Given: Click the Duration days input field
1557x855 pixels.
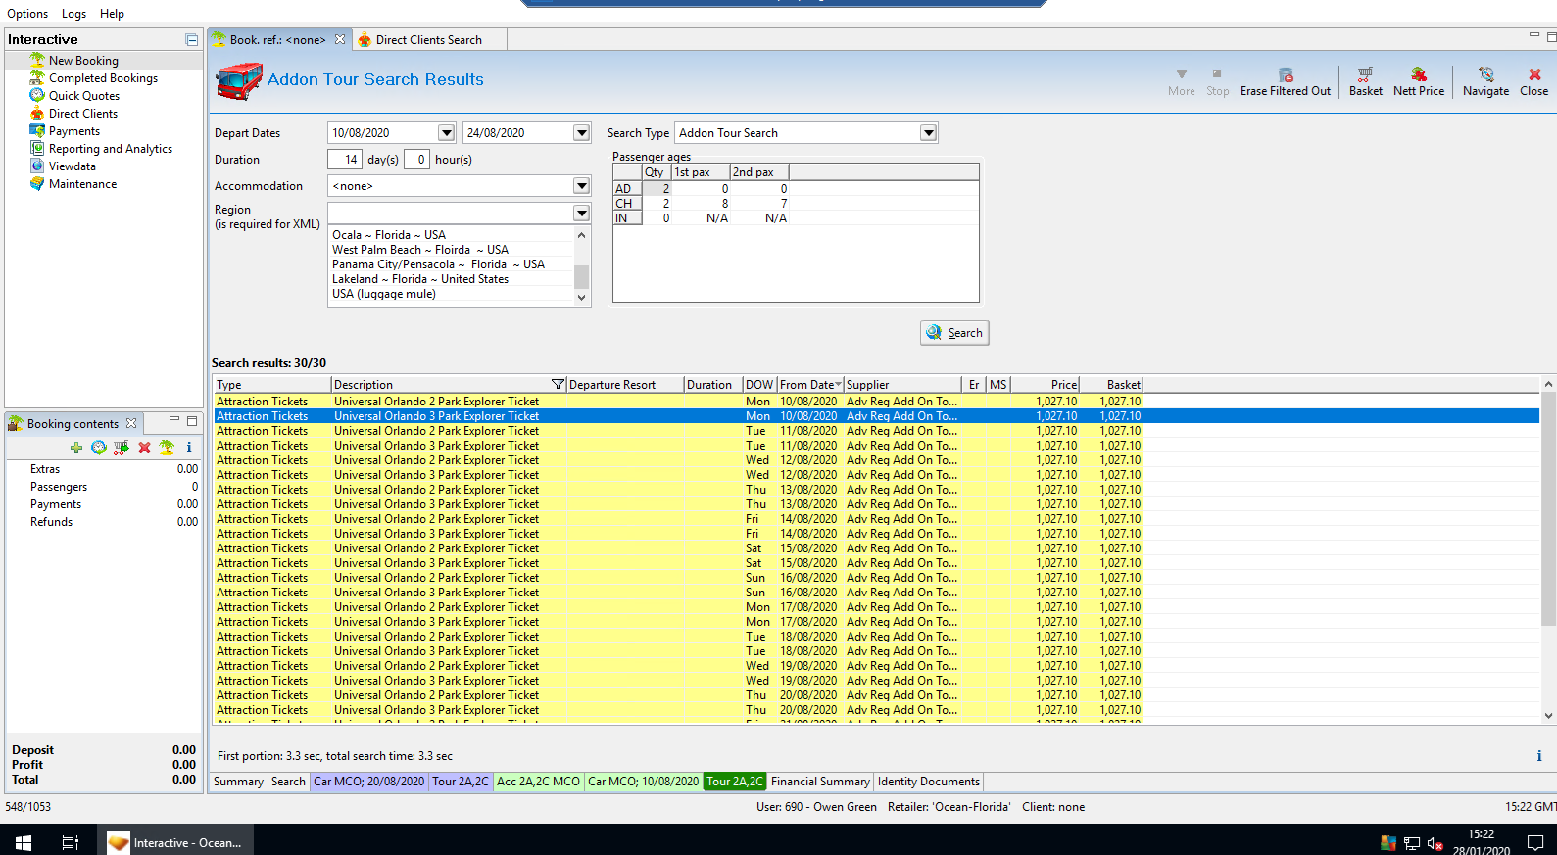Looking at the screenshot, I should (x=344, y=160).
